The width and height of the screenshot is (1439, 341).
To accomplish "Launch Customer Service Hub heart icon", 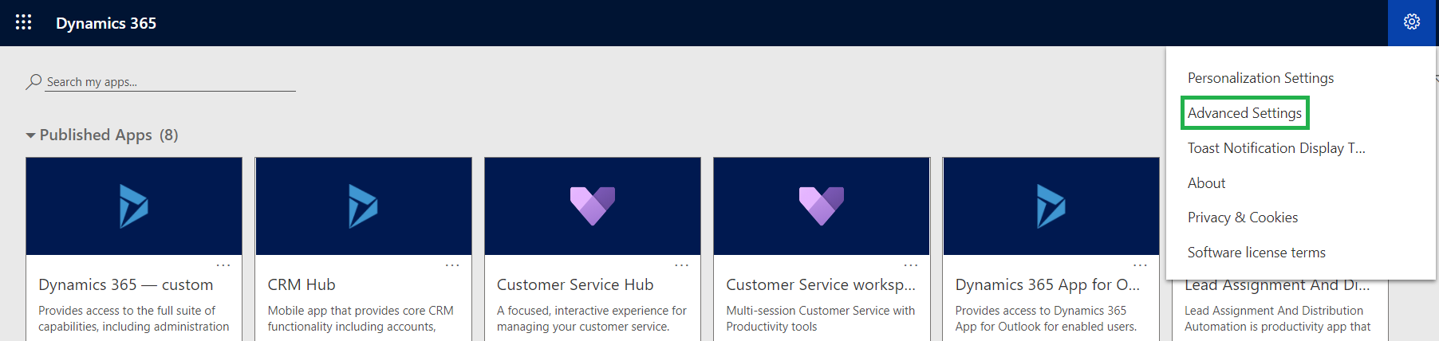I will point(593,206).
